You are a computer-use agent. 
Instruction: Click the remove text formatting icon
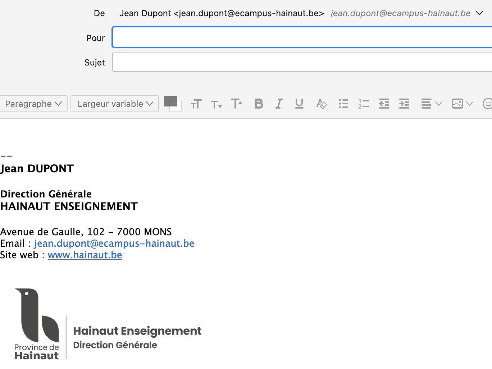(321, 104)
